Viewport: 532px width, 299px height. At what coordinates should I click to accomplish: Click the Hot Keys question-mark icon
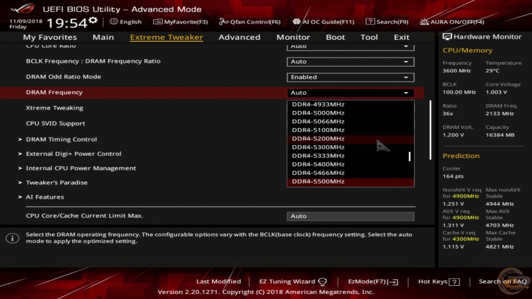coord(454,282)
